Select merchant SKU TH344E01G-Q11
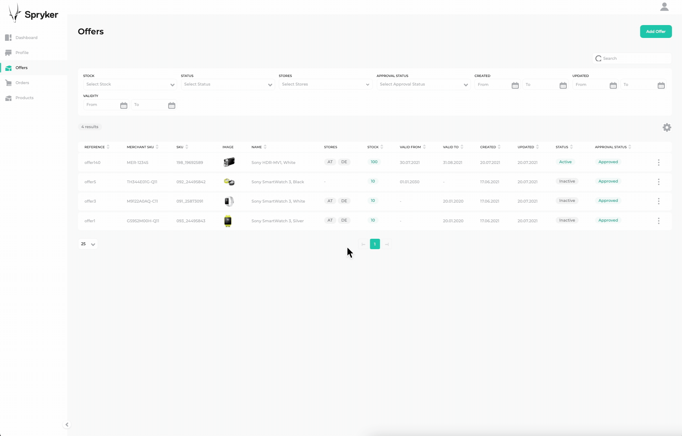The width and height of the screenshot is (682, 436). (x=142, y=182)
